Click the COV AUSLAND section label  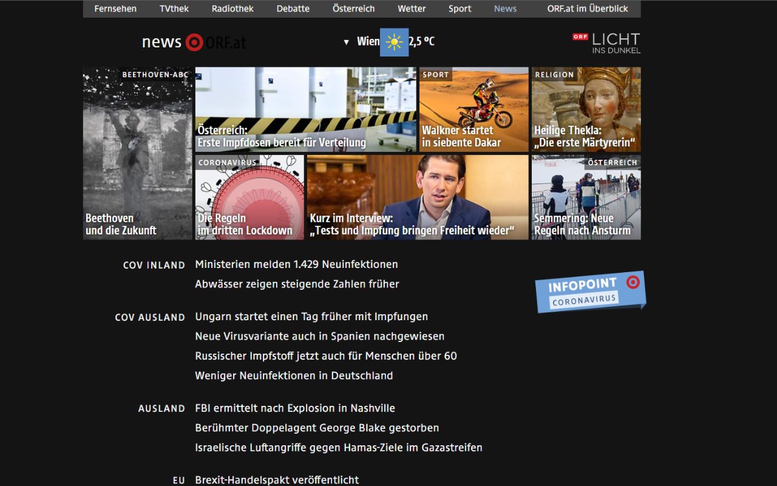point(150,317)
